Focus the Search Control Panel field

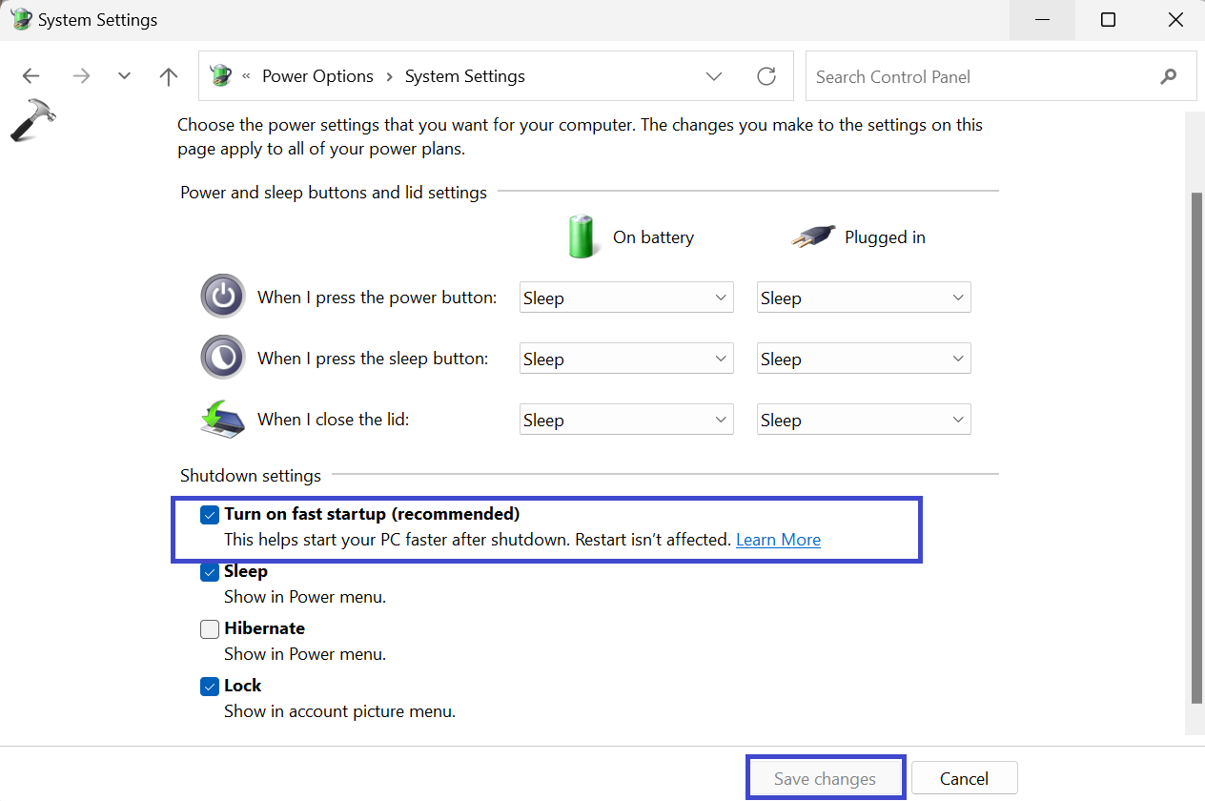982,77
